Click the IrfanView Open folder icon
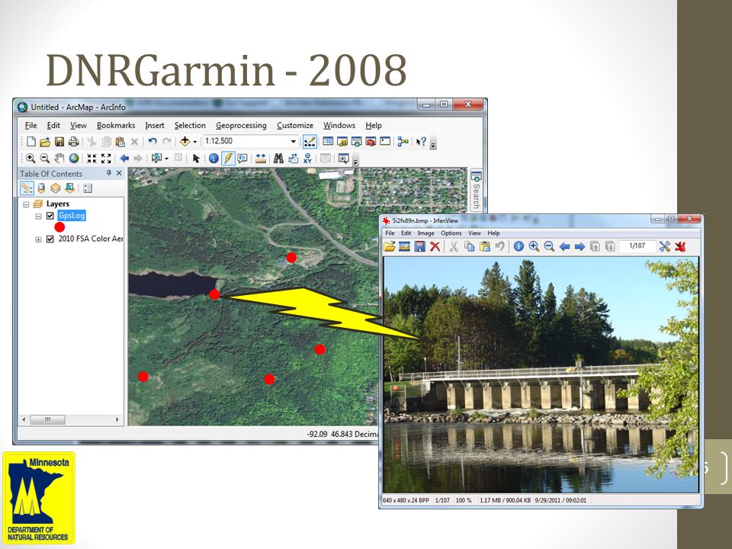The width and height of the screenshot is (732, 549). click(390, 246)
